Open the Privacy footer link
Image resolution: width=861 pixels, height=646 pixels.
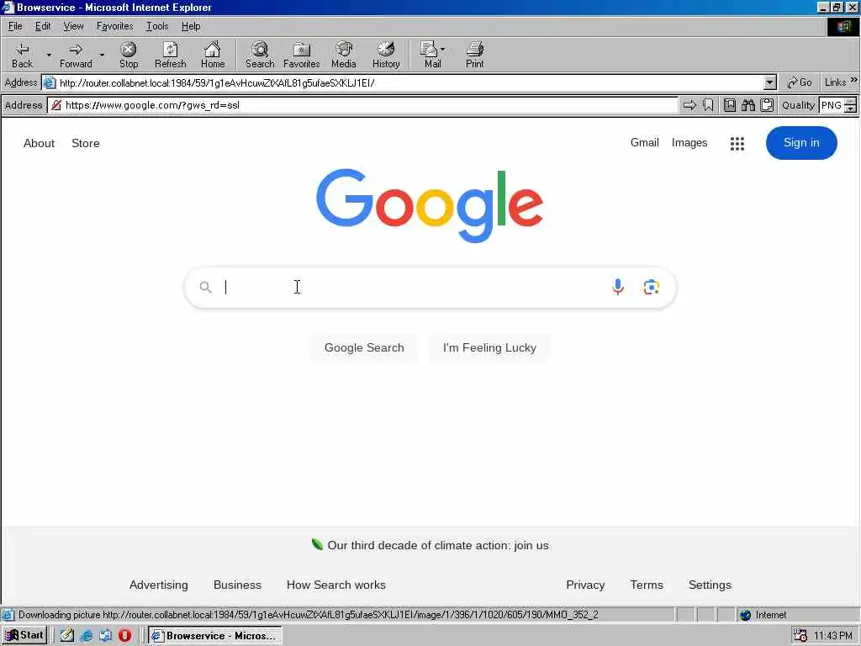click(x=585, y=585)
